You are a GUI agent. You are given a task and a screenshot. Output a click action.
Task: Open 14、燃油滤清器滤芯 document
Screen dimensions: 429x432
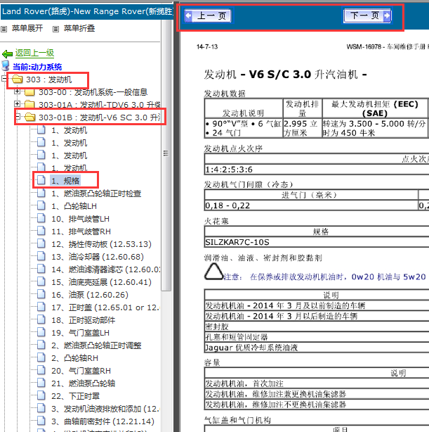106,269
